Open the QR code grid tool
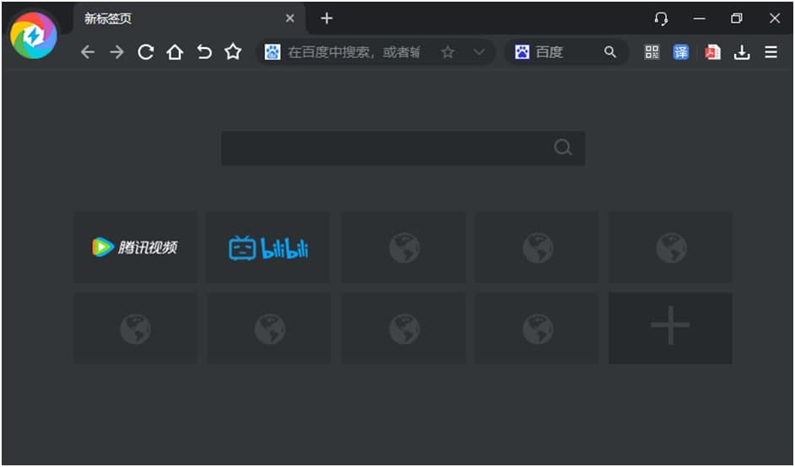The height and width of the screenshot is (467, 795). click(652, 51)
